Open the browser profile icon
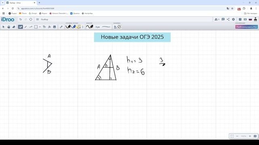Screen dimensions: 259x145 pyautogui.click(x=251, y=8)
